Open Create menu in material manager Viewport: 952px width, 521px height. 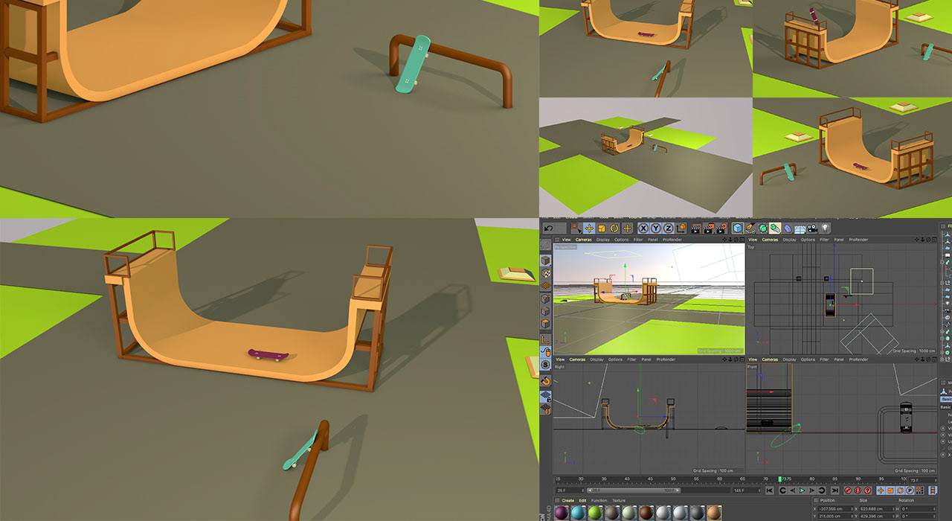point(567,501)
